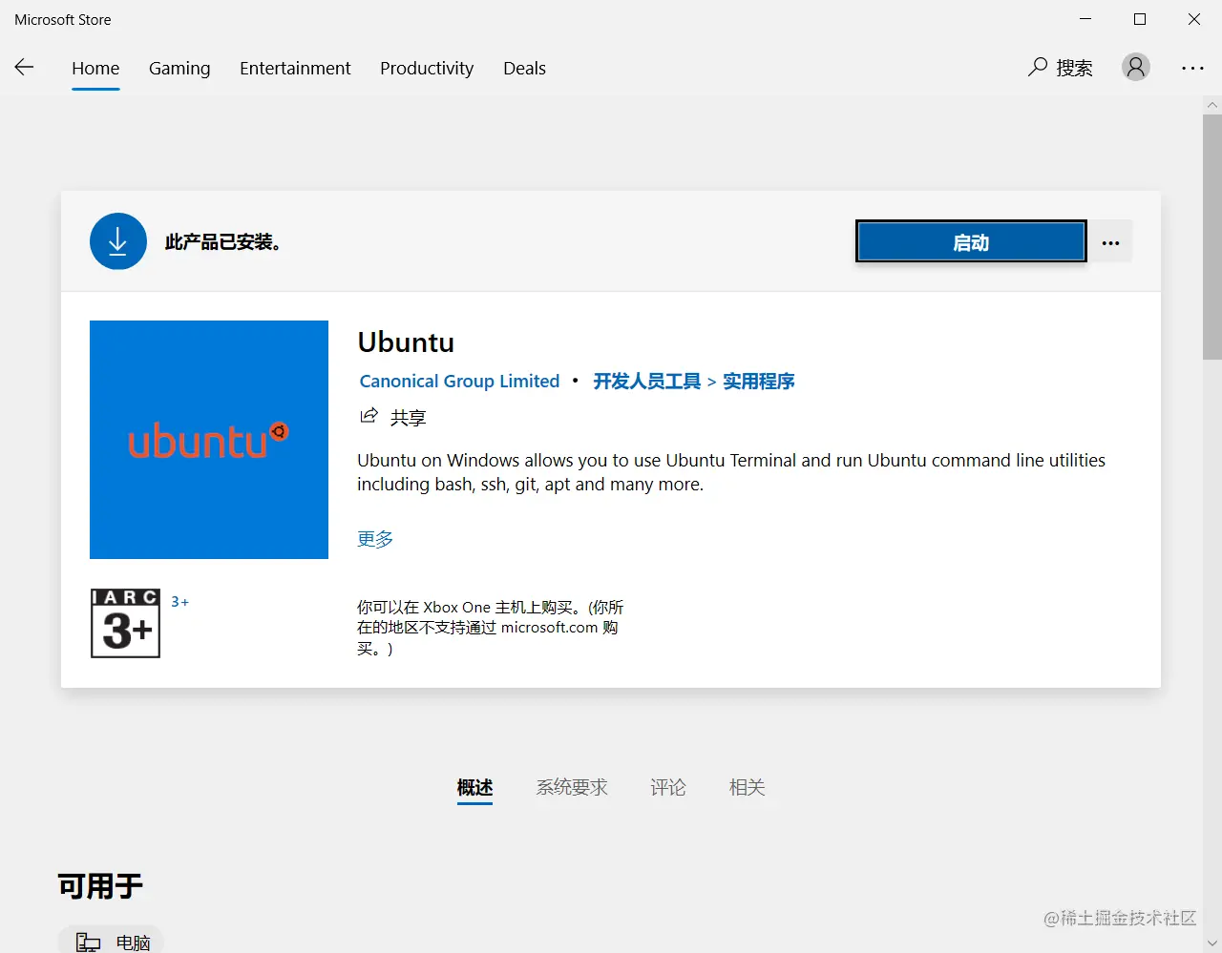Expand the description with 更多

point(375,539)
